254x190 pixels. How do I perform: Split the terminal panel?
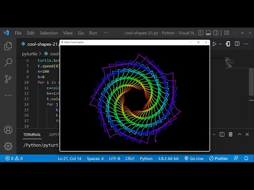222,135
